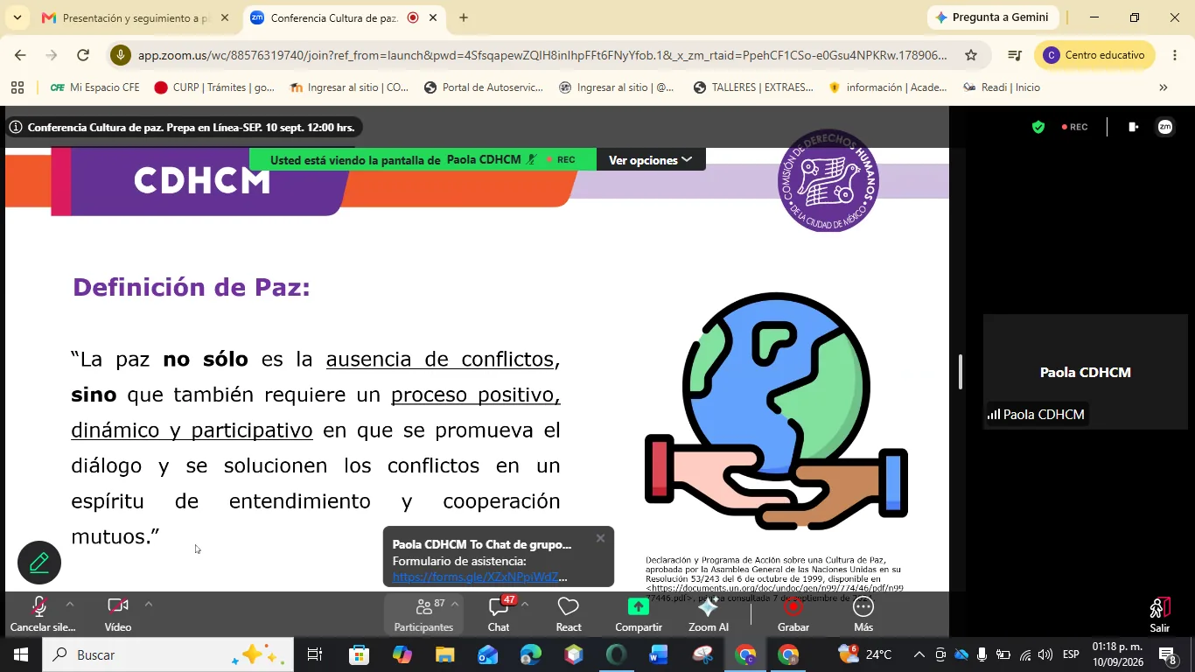Open the Ver opciones dropdown

[x=651, y=160]
